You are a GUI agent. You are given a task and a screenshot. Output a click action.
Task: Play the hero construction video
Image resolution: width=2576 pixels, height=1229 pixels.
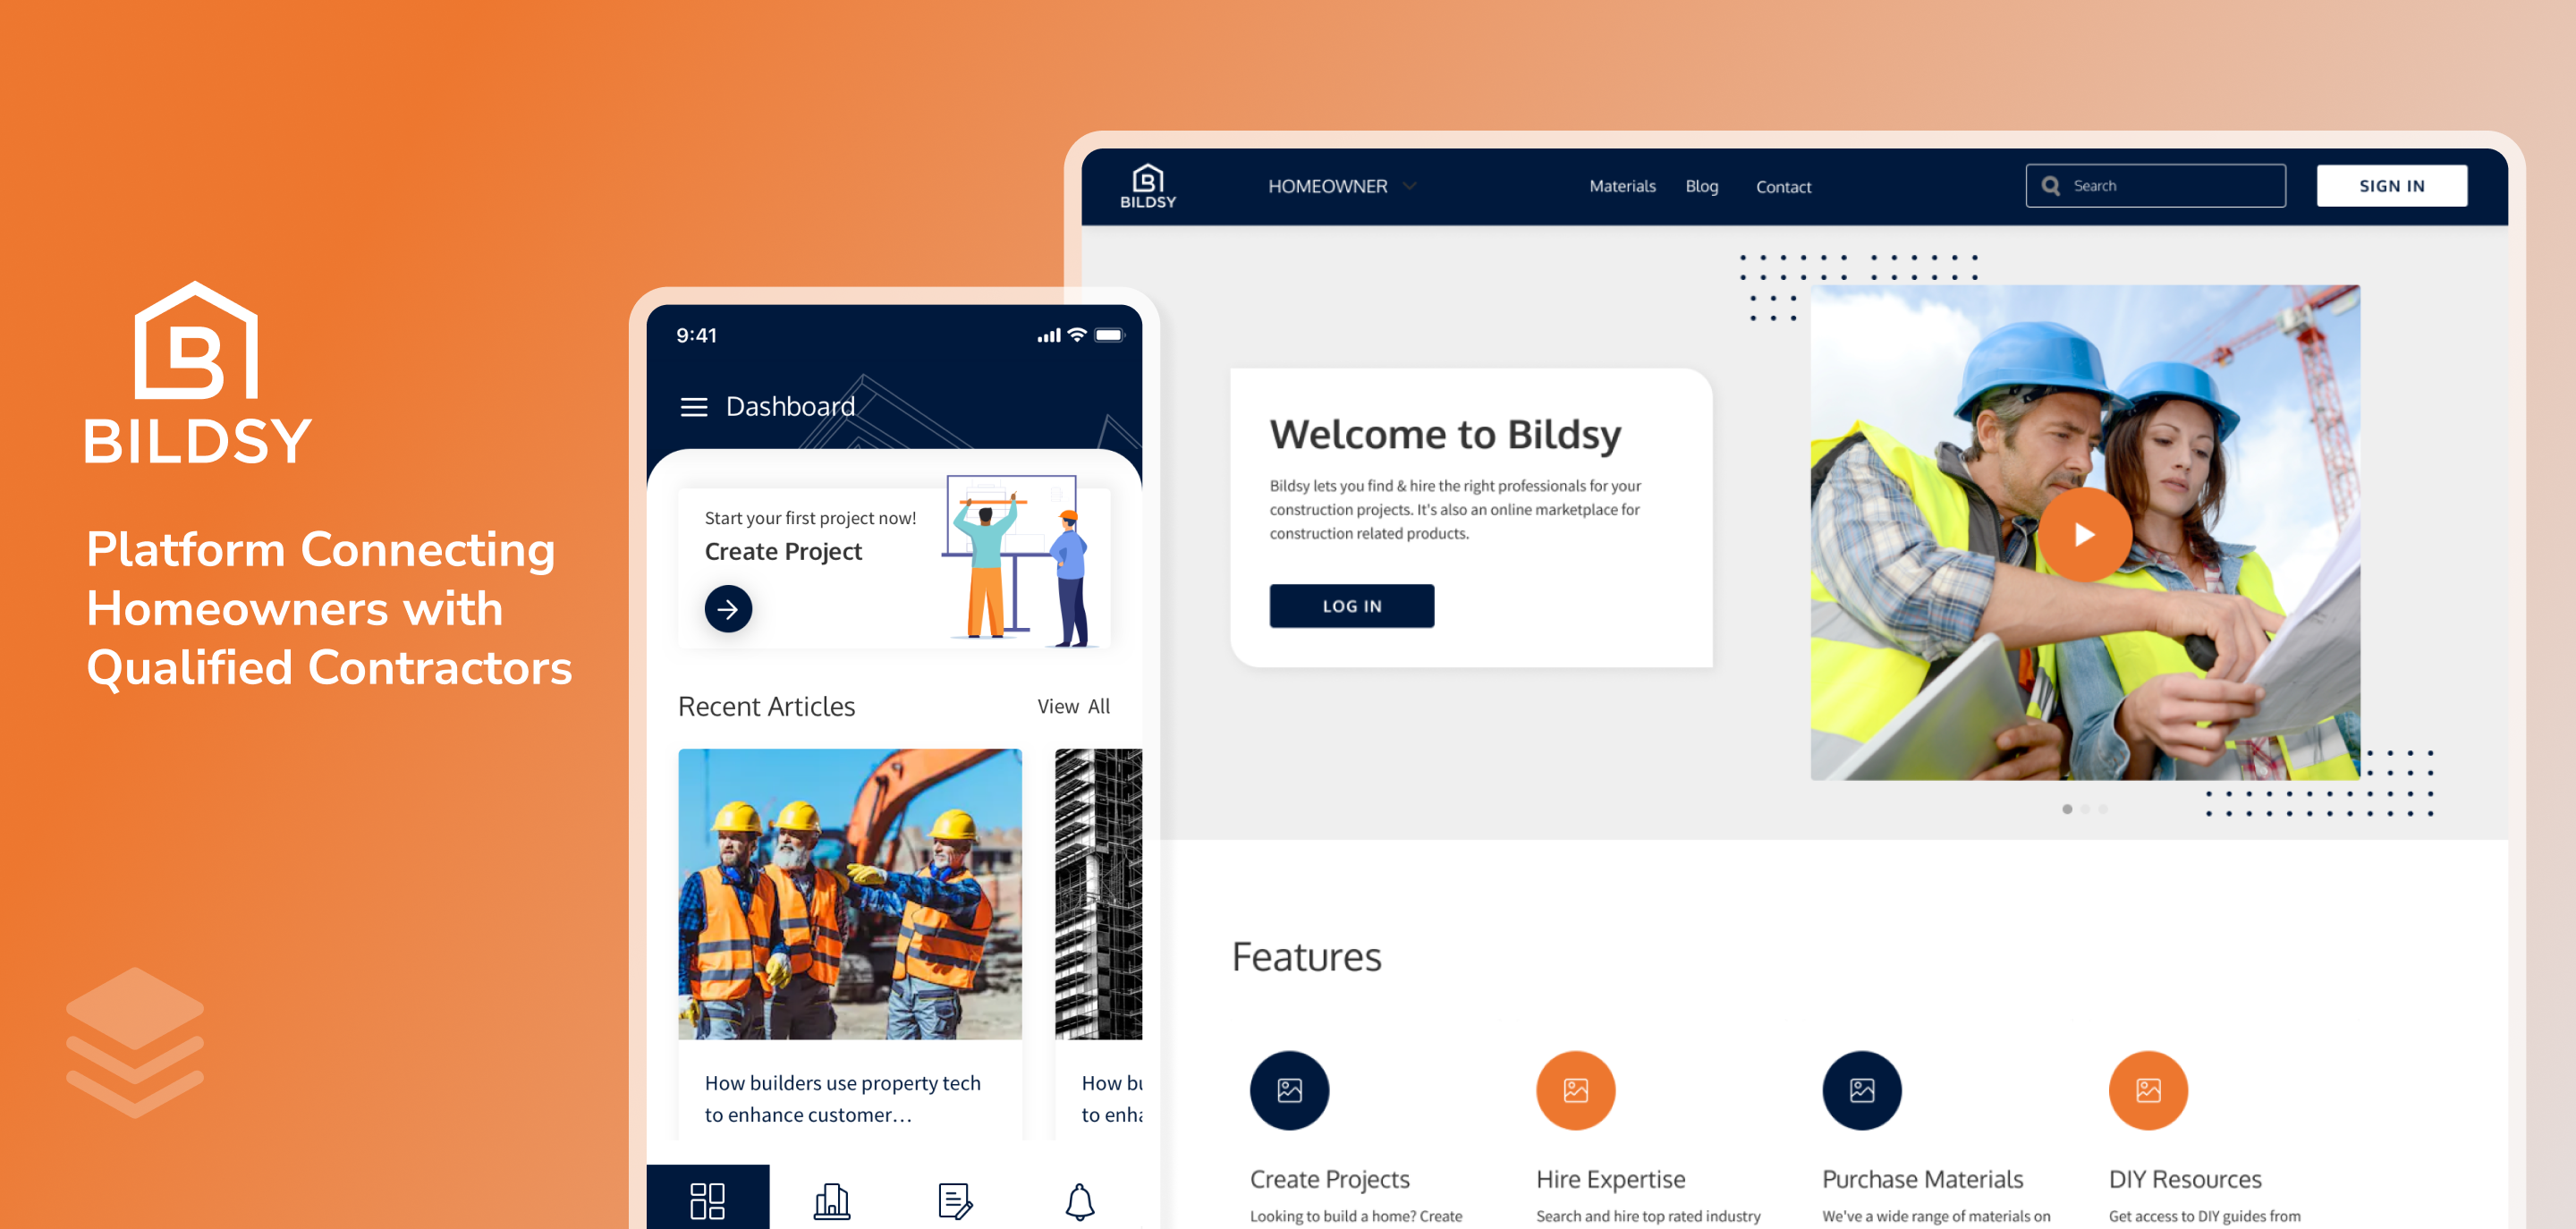tap(2084, 535)
